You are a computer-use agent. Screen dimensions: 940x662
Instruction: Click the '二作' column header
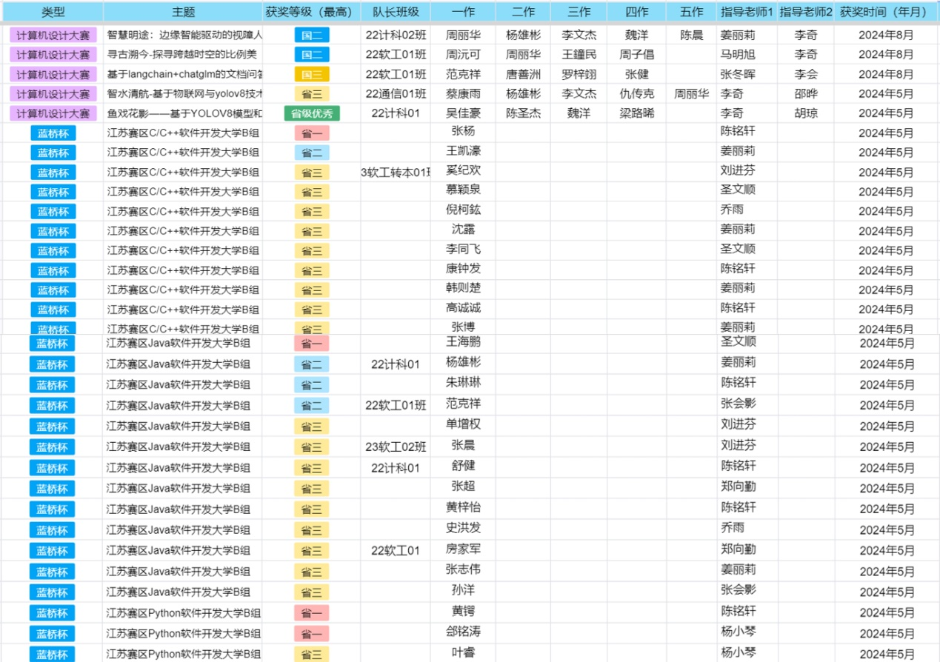pyautogui.click(x=523, y=12)
